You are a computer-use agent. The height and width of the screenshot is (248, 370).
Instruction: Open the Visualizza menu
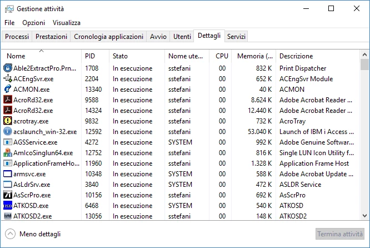[x=67, y=23]
